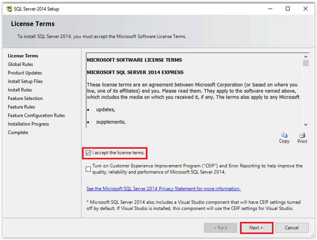The height and width of the screenshot is (240, 317).
Task: Click the MICROSOFT SOFTWARE LICENSE TERMS heading
Action: pos(135,60)
